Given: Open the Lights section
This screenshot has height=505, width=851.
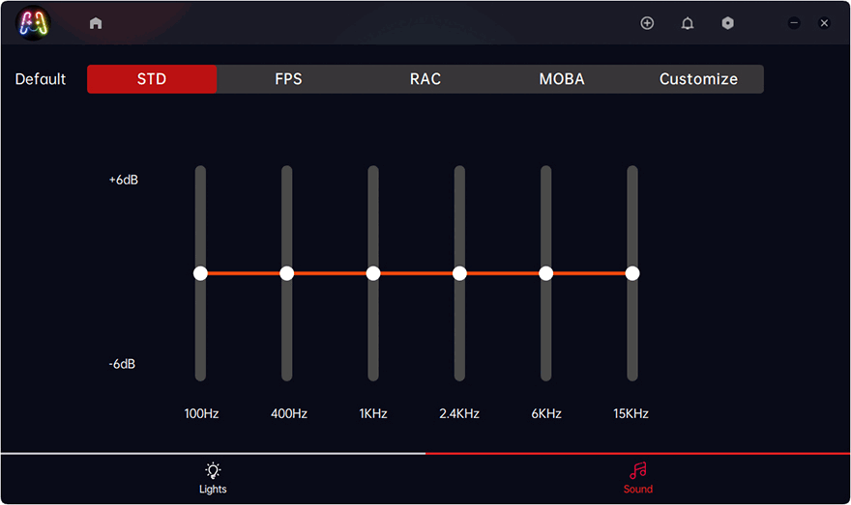Looking at the screenshot, I should tap(213, 479).
